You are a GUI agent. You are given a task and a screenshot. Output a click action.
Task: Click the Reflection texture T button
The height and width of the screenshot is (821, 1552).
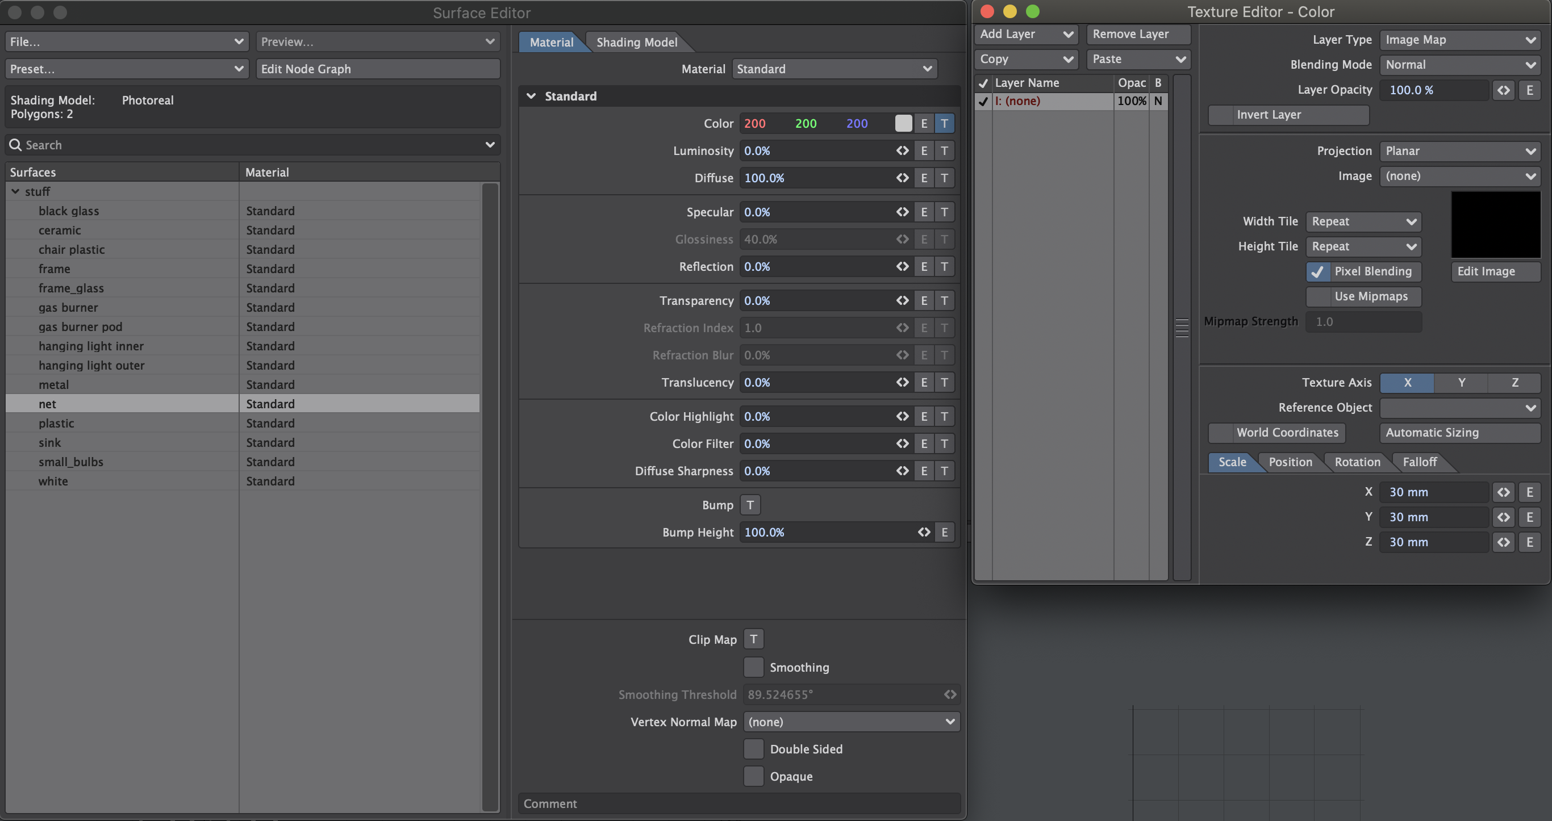click(944, 266)
